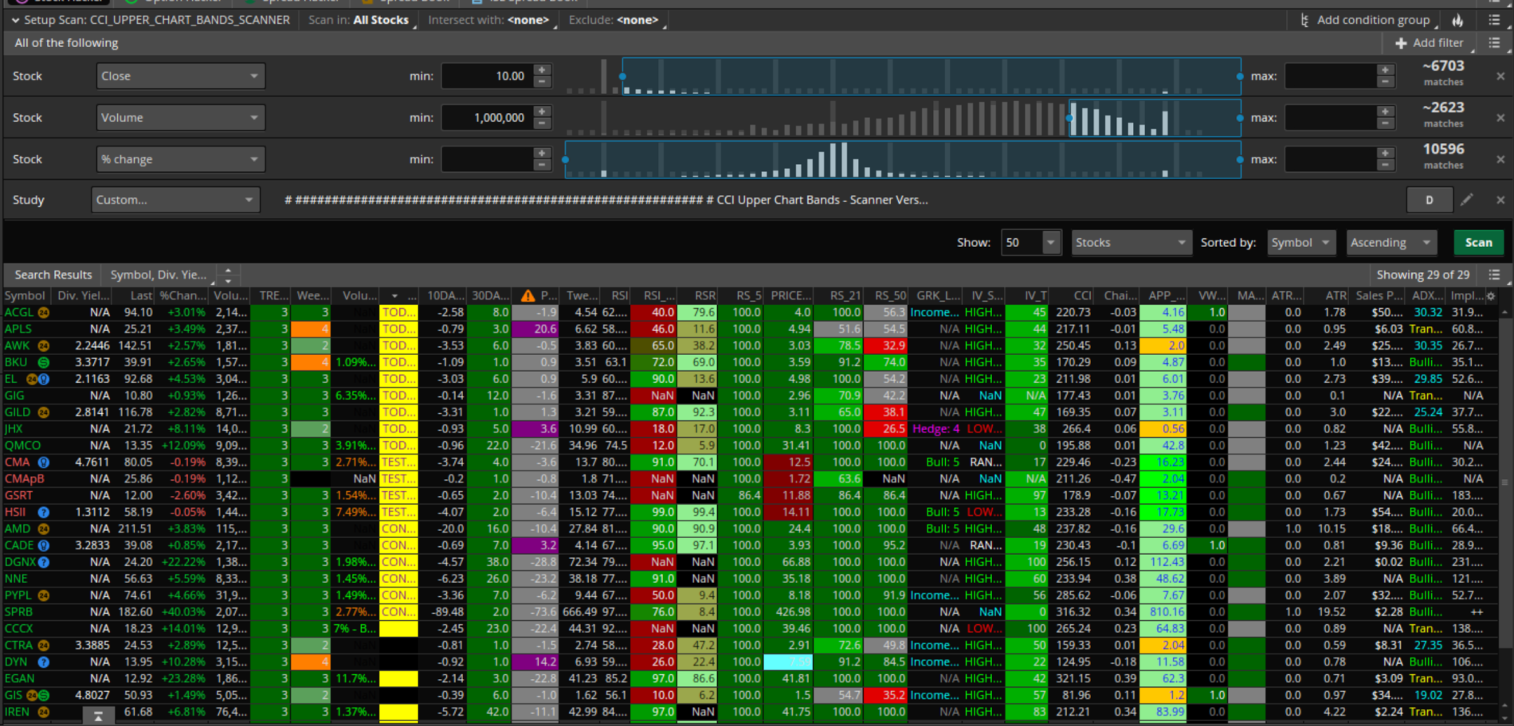Open the Sorted by Symbol dropdown
The height and width of the screenshot is (726, 1514).
click(1300, 243)
